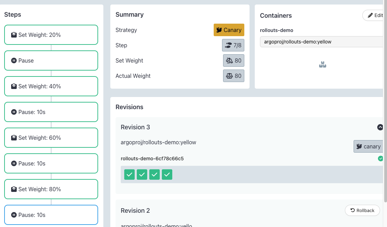Click the argoproj/rollouts-demo:yellow text in Revision 3
Viewport: 387px width, 227px height.
click(x=158, y=143)
